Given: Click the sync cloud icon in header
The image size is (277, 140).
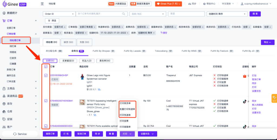Looking at the screenshot, I should [190, 4].
